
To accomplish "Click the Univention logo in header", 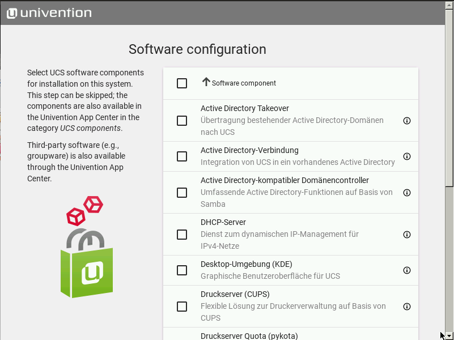I will tap(49, 13).
